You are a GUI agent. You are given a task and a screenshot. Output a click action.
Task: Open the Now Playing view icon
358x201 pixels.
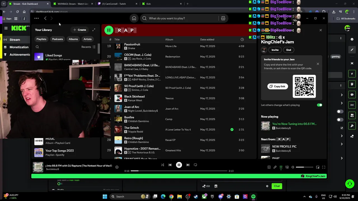[269, 167]
